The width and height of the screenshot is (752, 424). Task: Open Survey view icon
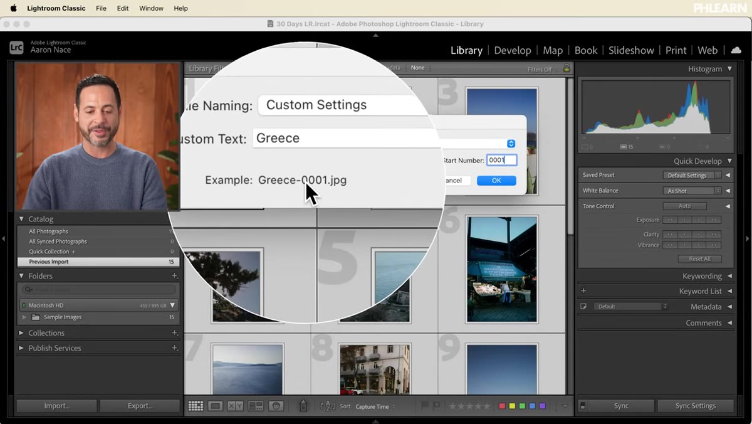point(255,406)
